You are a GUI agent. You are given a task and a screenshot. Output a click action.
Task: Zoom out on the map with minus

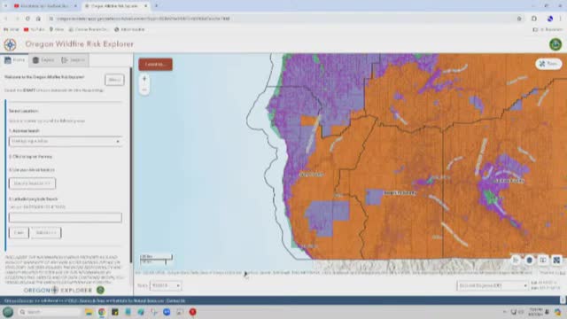[144, 89]
